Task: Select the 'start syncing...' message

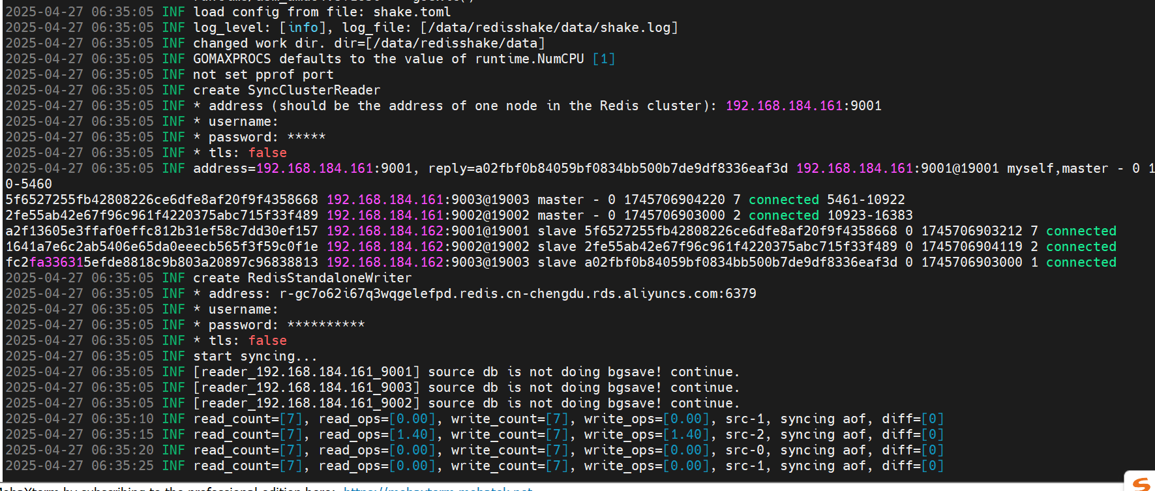Action: click(255, 356)
